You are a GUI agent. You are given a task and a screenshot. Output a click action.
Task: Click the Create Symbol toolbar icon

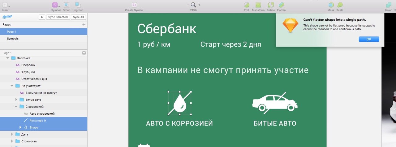[x=134, y=5]
